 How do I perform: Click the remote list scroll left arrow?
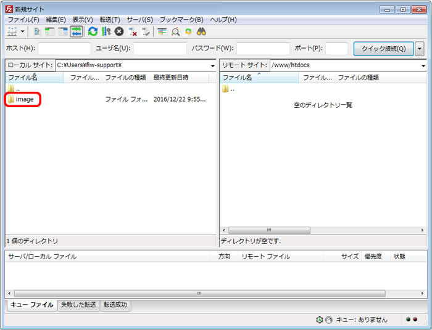coord(223,230)
